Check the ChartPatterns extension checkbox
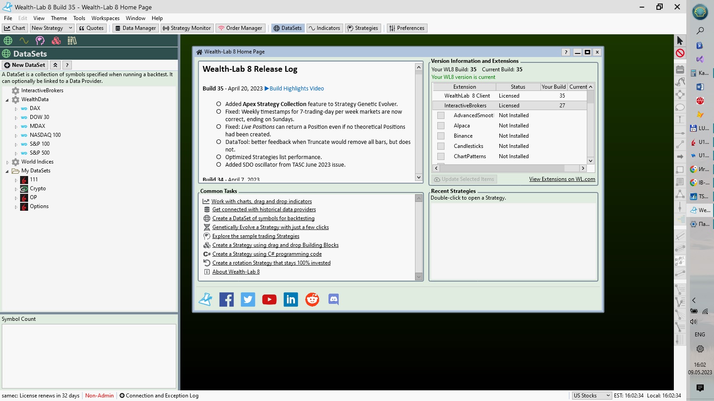This screenshot has height=401, width=714. pos(441,156)
